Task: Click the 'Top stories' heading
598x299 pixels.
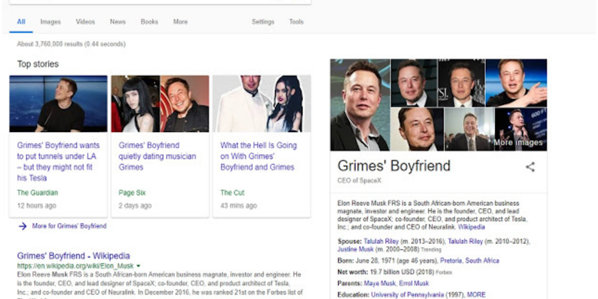Action: tap(38, 64)
